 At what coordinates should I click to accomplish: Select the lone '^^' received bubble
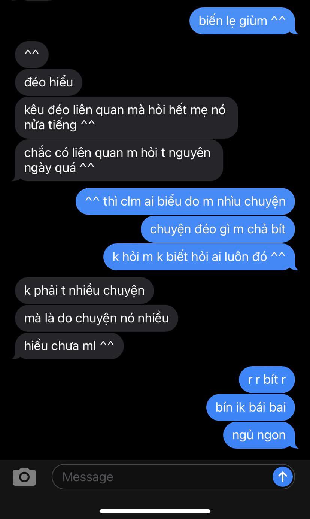tap(32, 55)
